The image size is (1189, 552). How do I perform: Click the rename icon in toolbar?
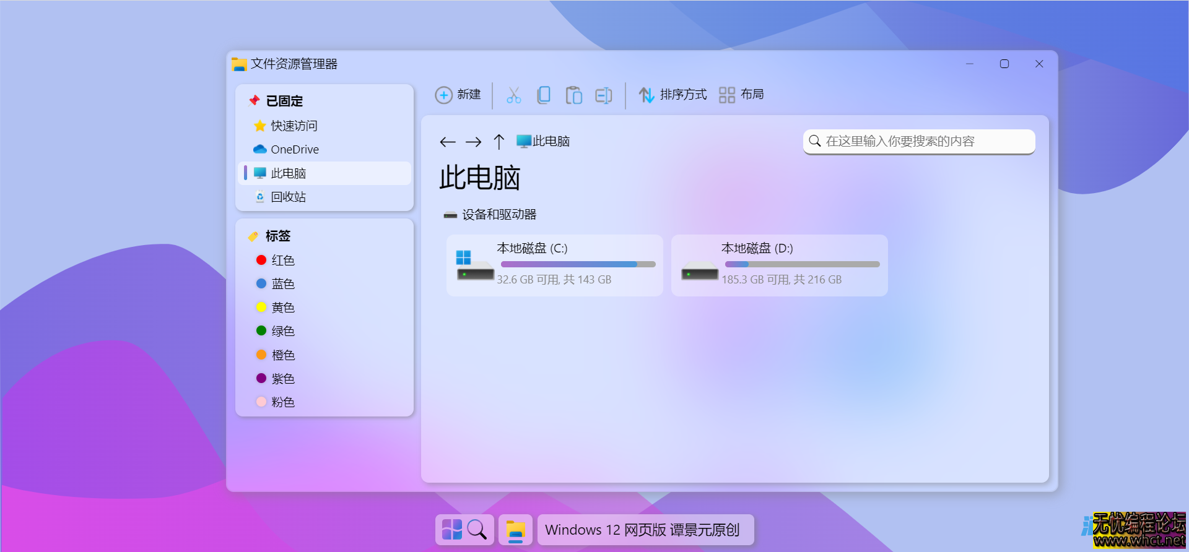tap(603, 95)
